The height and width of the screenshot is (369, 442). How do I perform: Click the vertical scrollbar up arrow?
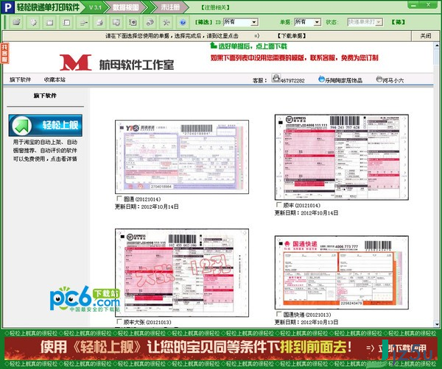[437, 45]
